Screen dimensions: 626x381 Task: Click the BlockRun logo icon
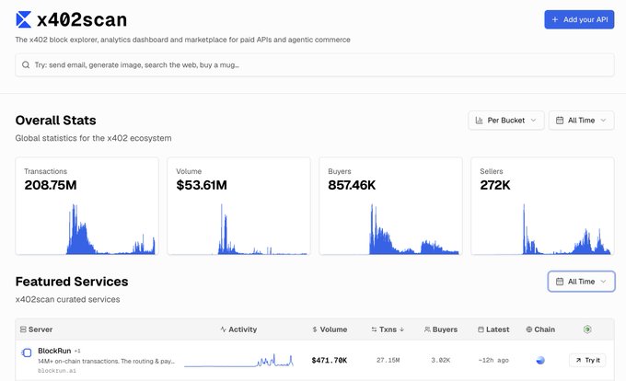point(27,352)
